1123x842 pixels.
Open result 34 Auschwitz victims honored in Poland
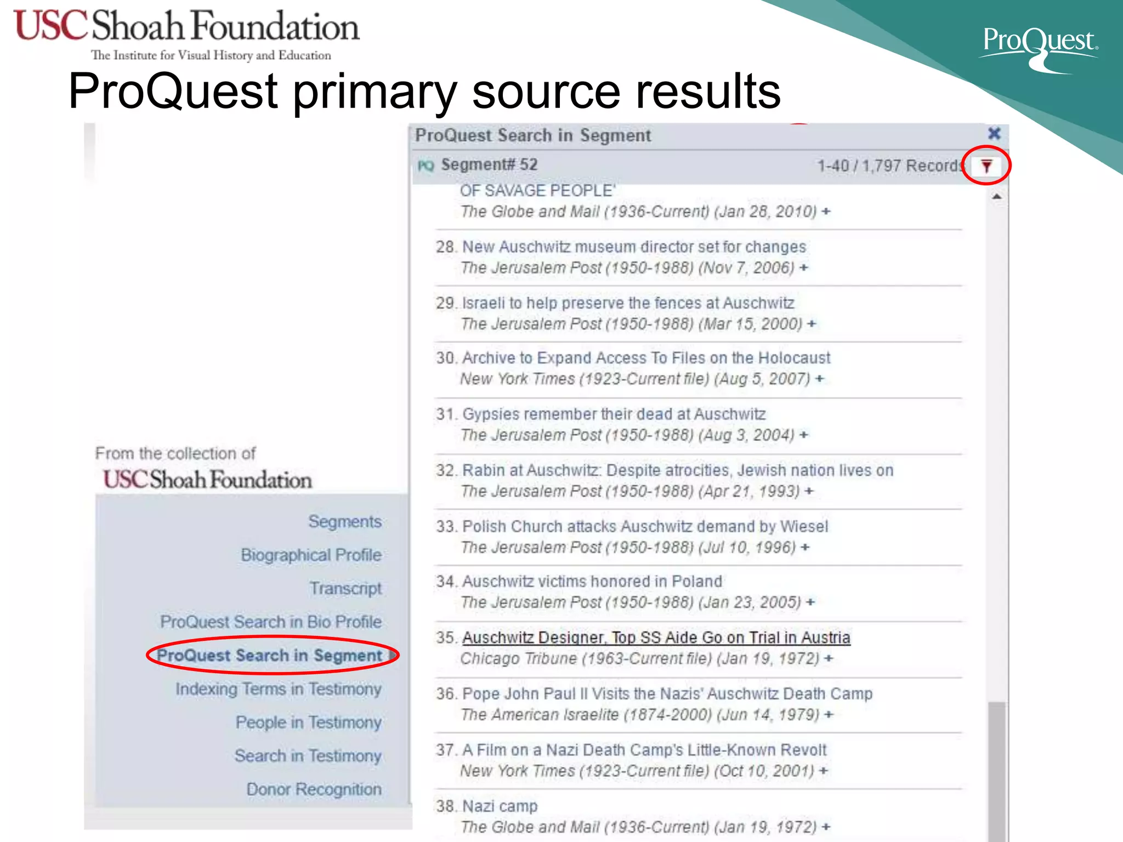(x=592, y=581)
